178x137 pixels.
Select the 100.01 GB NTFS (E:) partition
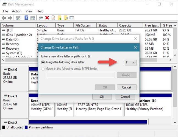coord(148,107)
